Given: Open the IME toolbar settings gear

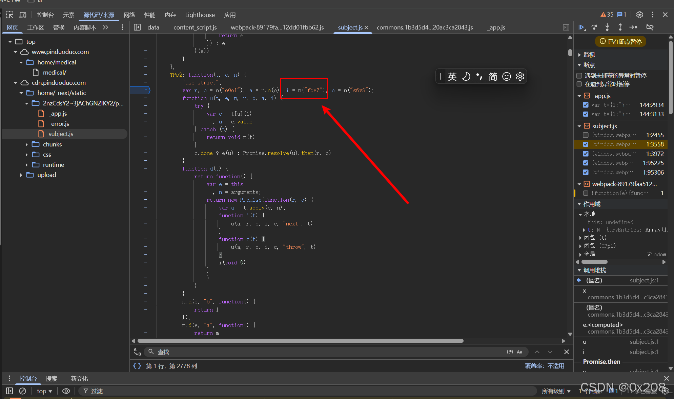Looking at the screenshot, I should (x=520, y=77).
